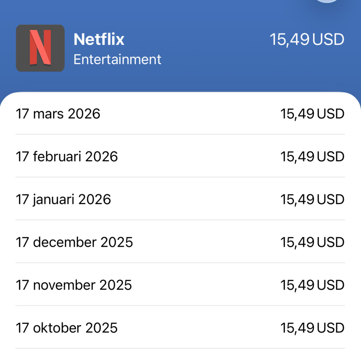Click the amount for december 2025
Screen dimensions: 361x361
(x=312, y=242)
